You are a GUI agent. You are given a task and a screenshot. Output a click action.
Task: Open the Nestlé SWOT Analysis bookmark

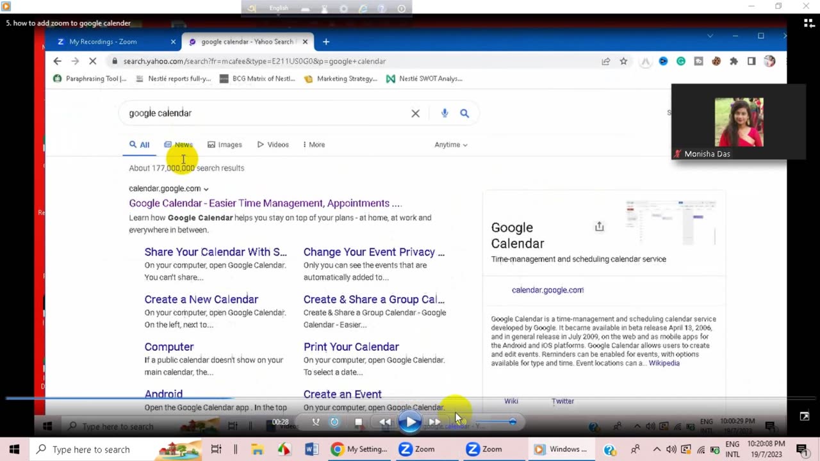pos(424,79)
